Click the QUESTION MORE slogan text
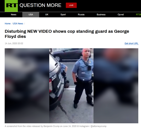Image resolution: width=141 pixels, height=128 pixels. [x=40, y=5]
